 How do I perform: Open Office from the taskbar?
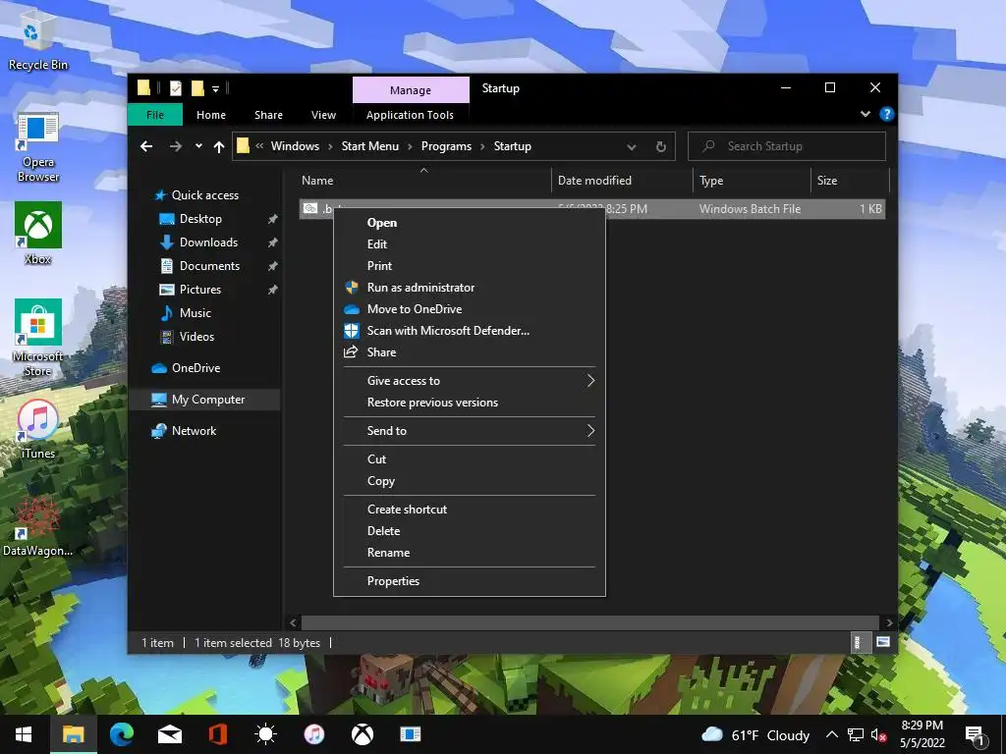tap(217, 734)
